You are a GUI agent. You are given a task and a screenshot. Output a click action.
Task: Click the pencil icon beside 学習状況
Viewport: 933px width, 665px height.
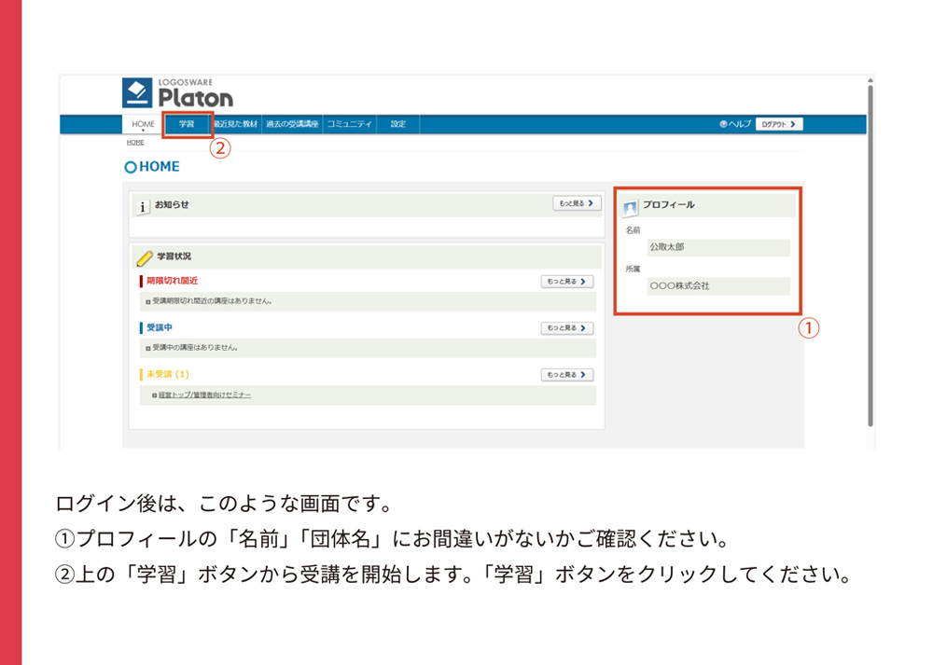145,258
